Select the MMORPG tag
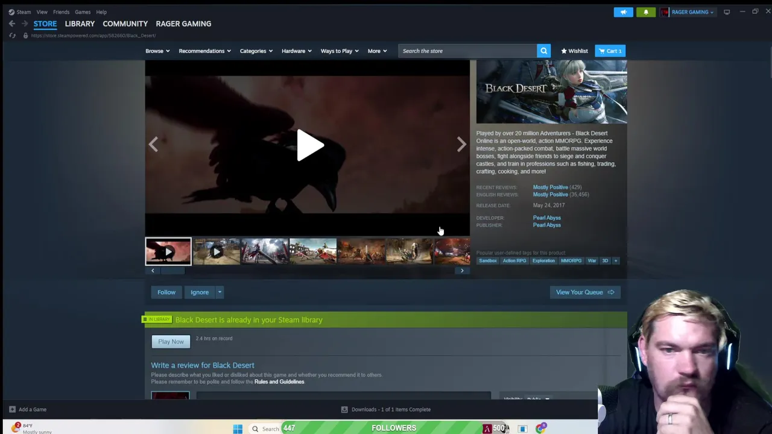Screen dimensions: 772x434 tap(571, 260)
